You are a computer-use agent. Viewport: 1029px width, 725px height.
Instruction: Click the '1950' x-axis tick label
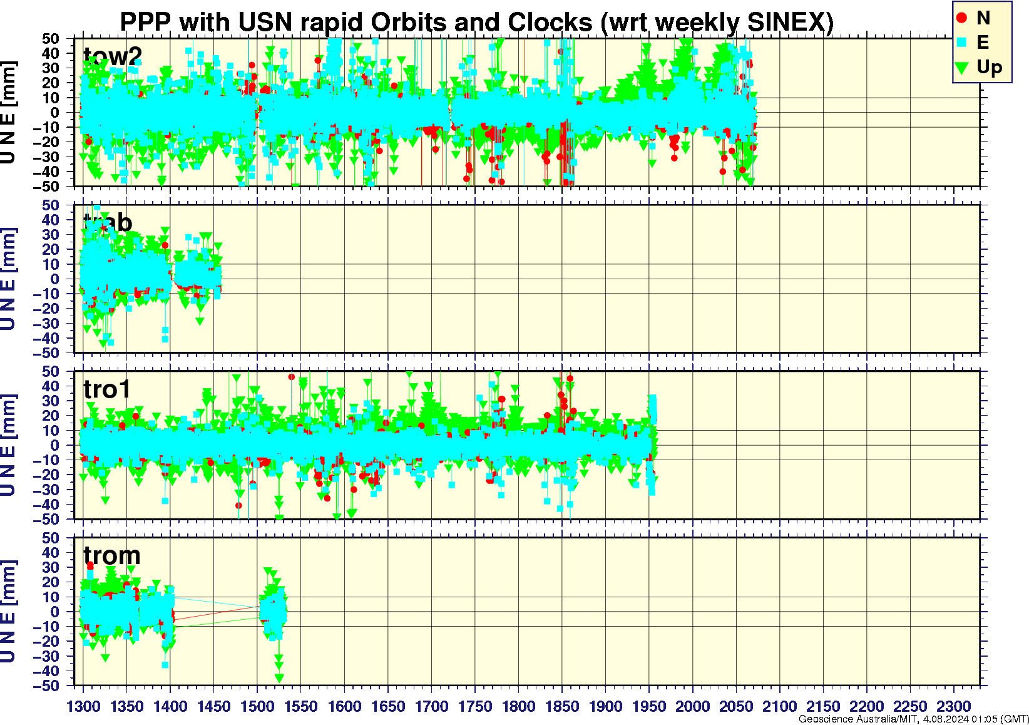649,706
